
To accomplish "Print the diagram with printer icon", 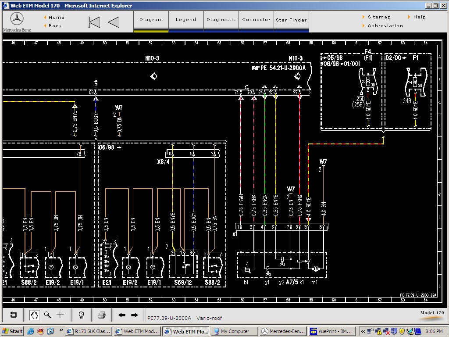I will (x=102, y=315).
